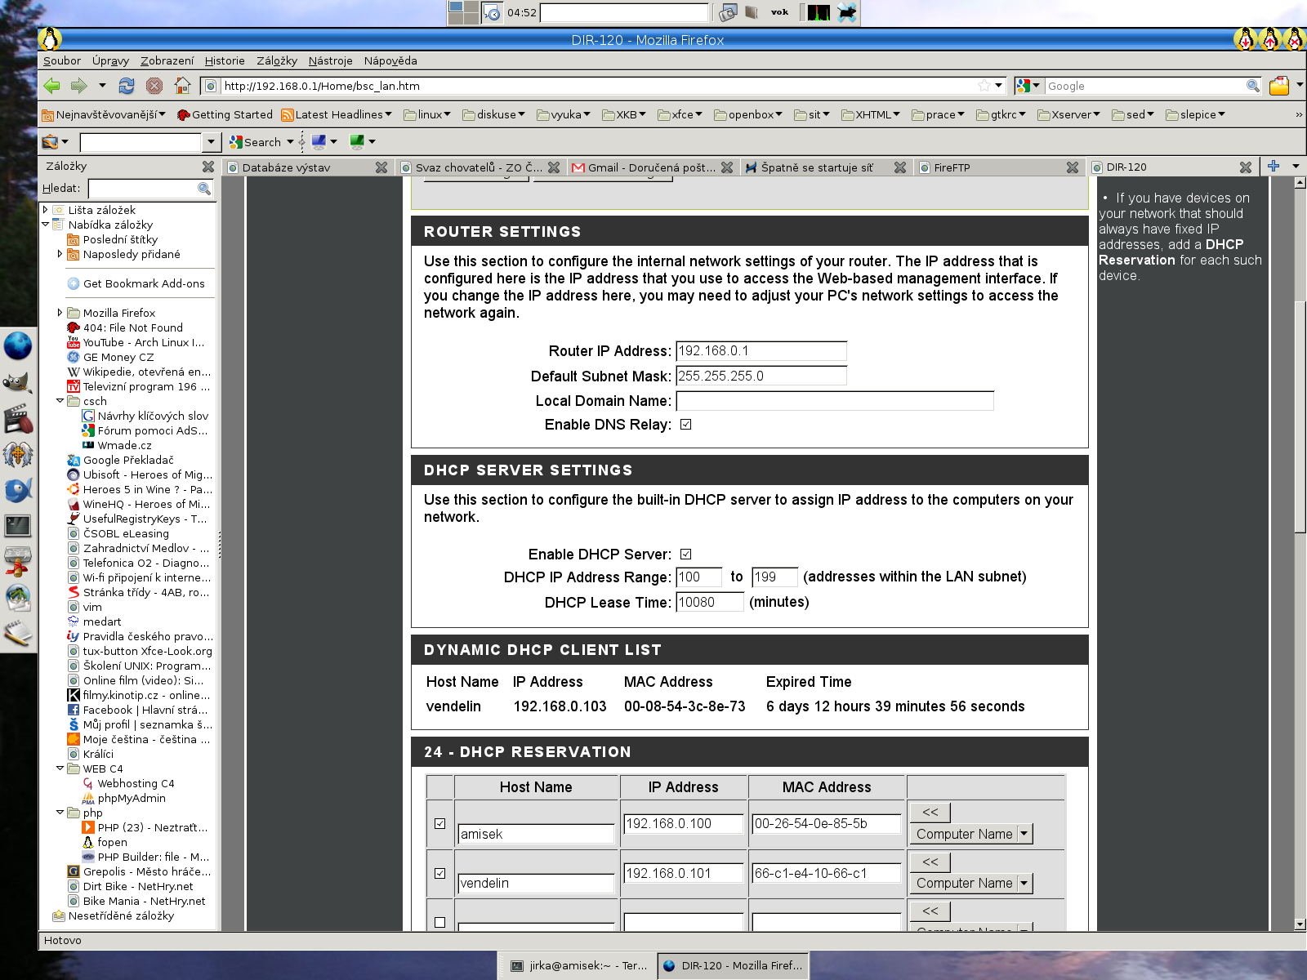Uncheck the amisek reservation checkbox

pos(440,824)
